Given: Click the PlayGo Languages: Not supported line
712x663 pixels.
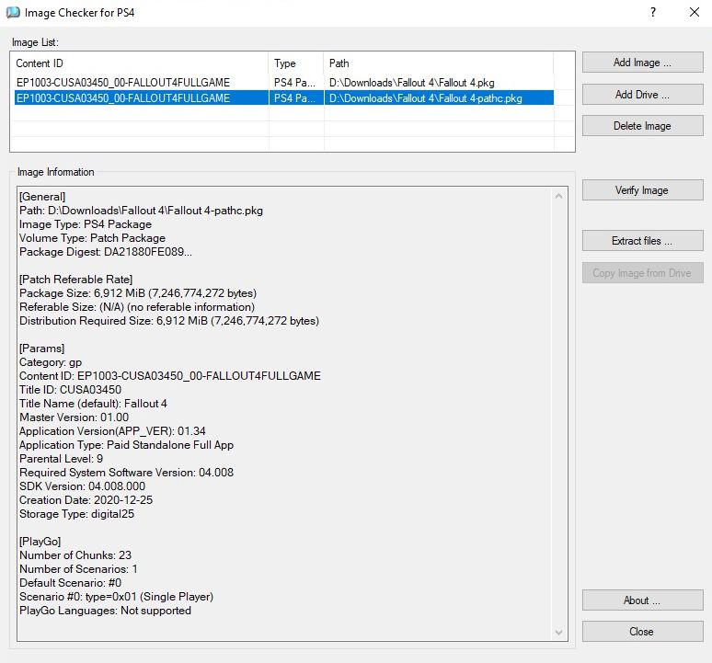Looking at the screenshot, I should coord(105,611).
